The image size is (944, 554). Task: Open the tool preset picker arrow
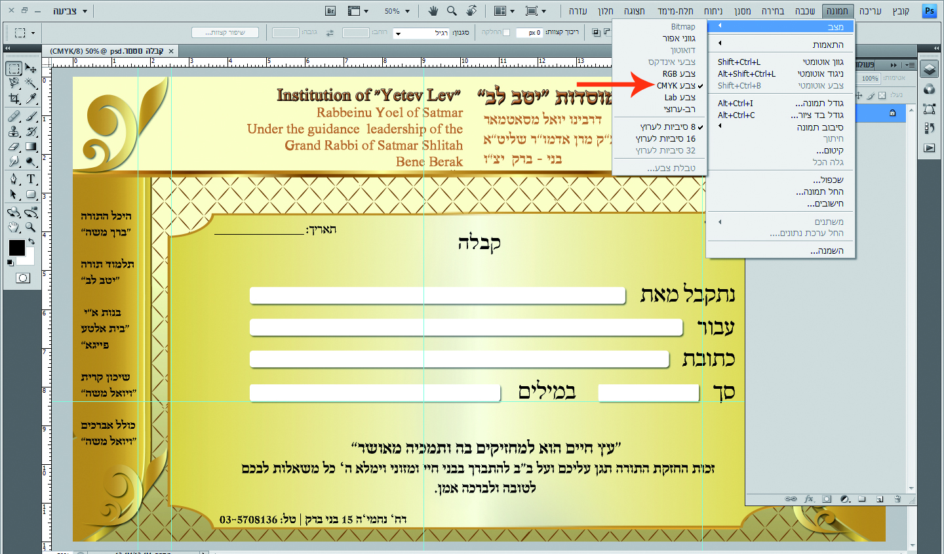point(33,33)
